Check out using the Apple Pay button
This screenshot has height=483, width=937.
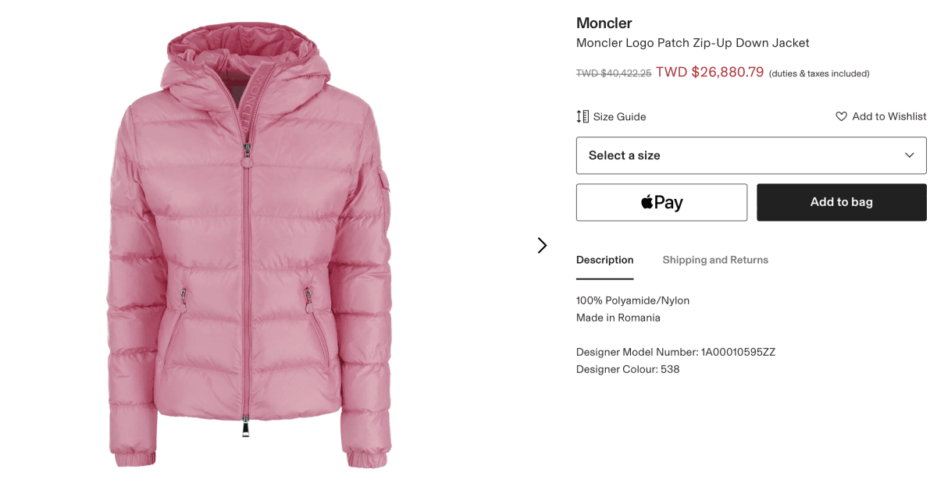661,202
